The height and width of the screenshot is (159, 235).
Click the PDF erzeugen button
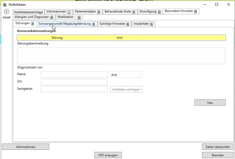[108, 155]
